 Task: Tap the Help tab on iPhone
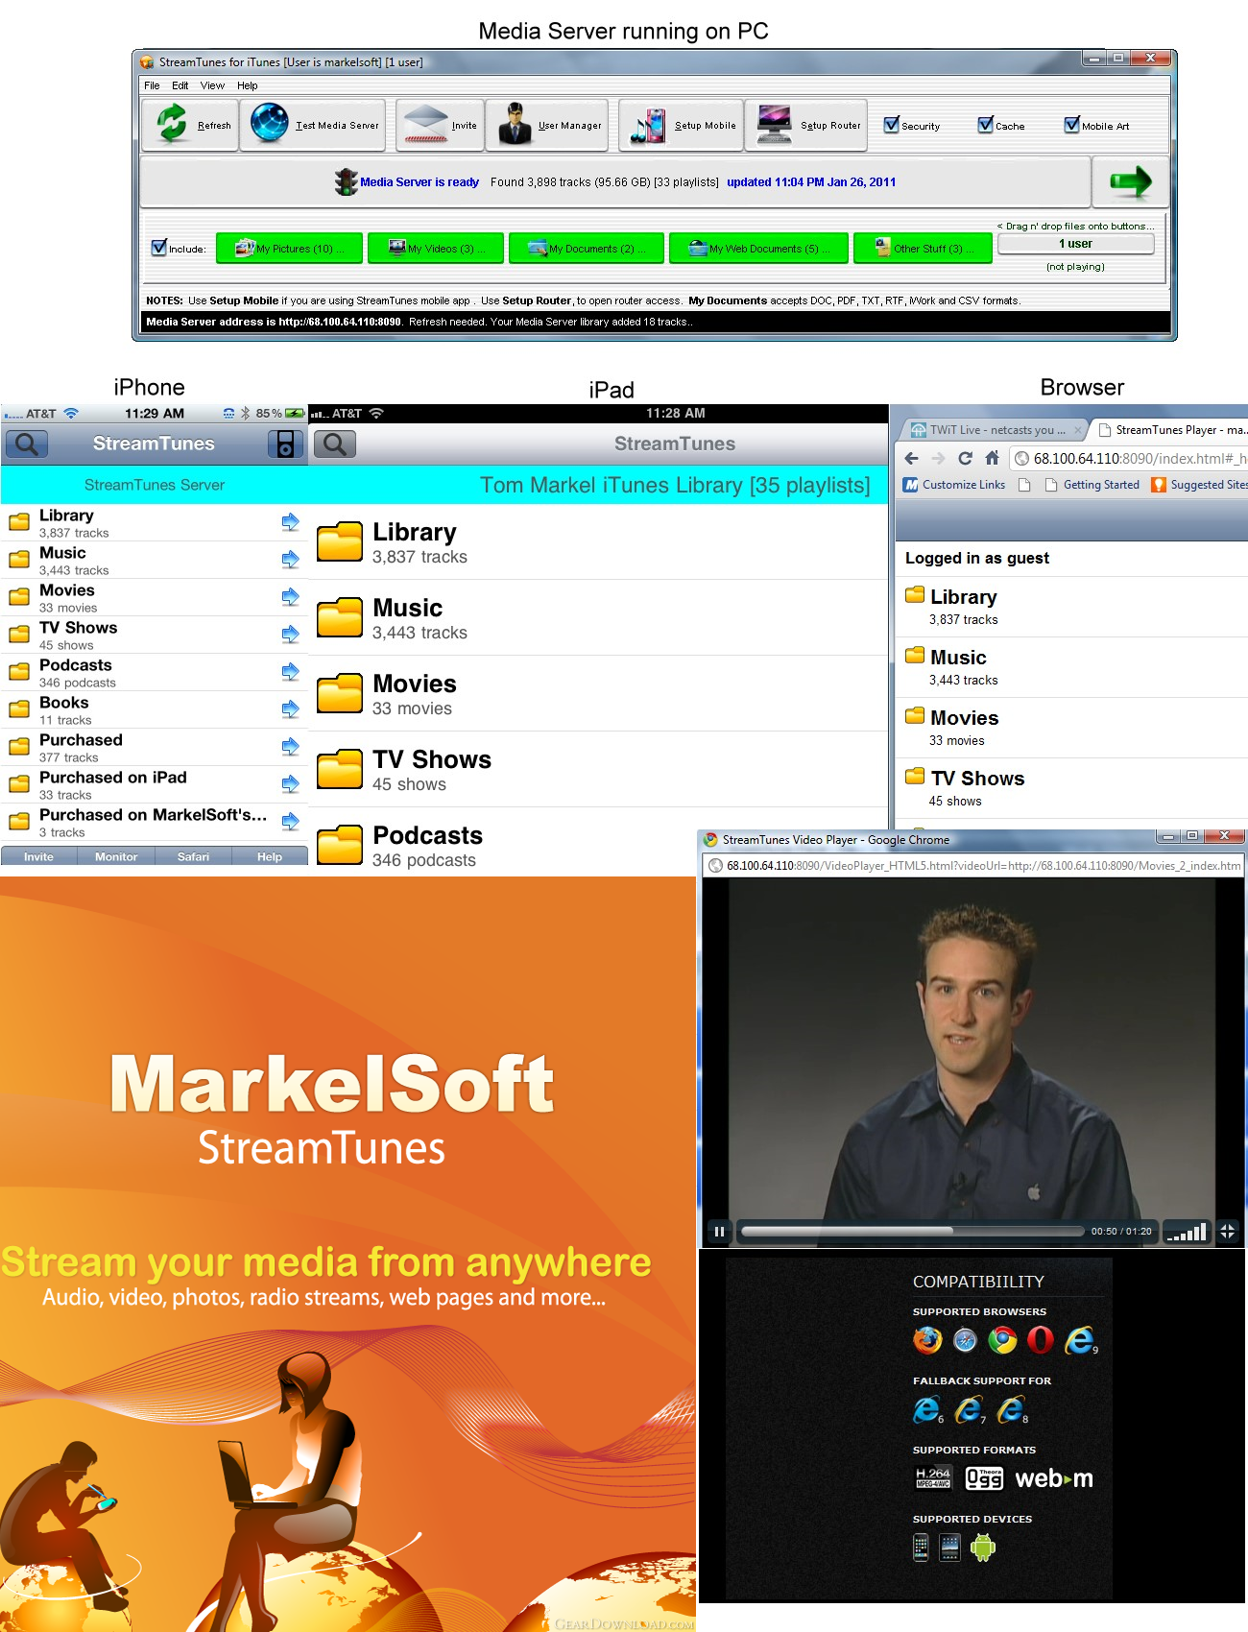point(270,856)
